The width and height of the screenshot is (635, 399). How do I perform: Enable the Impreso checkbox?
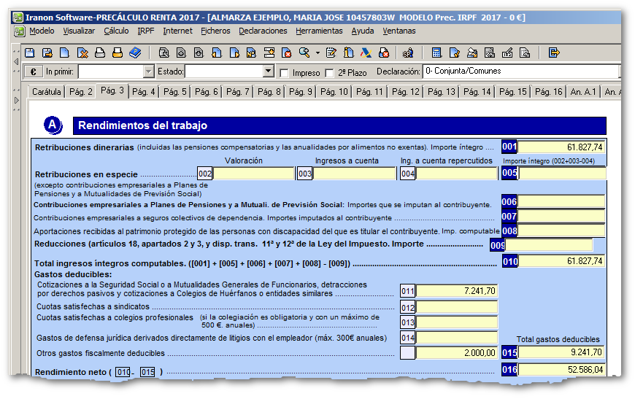[286, 72]
